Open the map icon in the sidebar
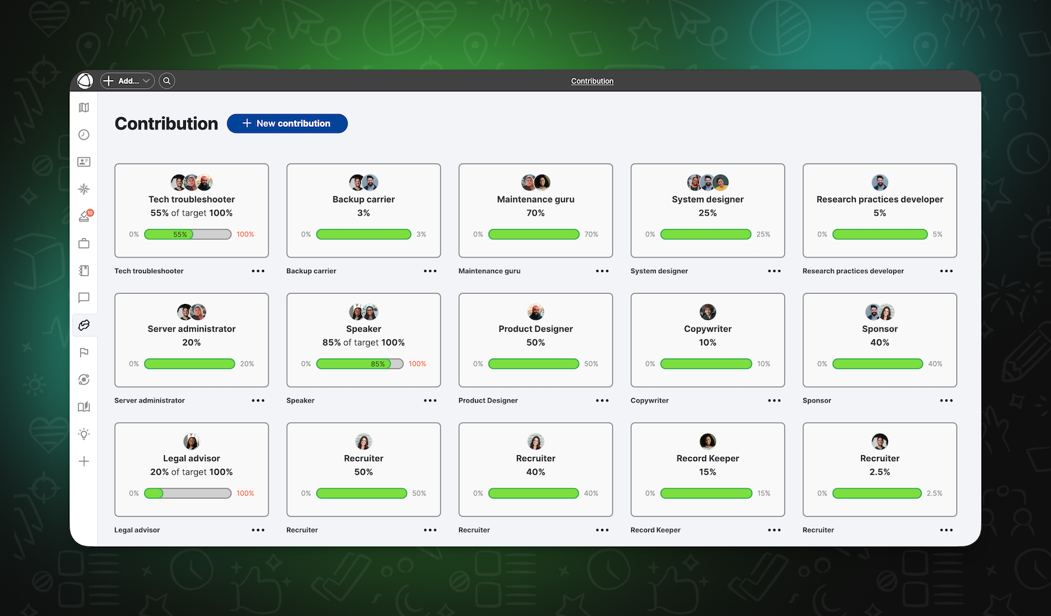This screenshot has width=1051, height=616. [83, 107]
